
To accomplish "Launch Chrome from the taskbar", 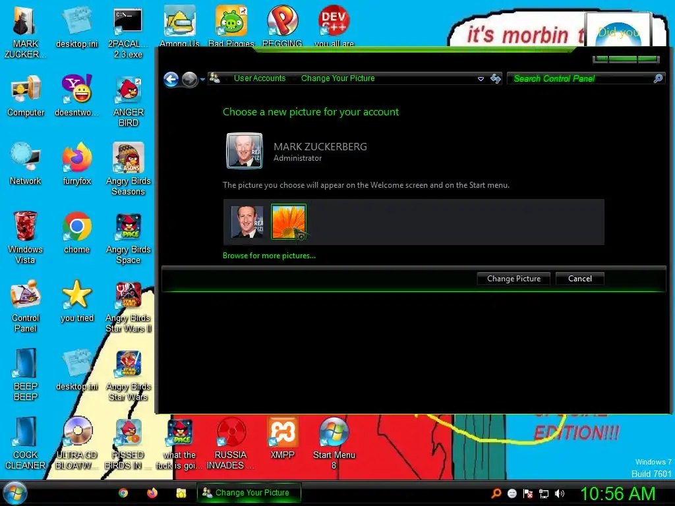I will [x=123, y=493].
